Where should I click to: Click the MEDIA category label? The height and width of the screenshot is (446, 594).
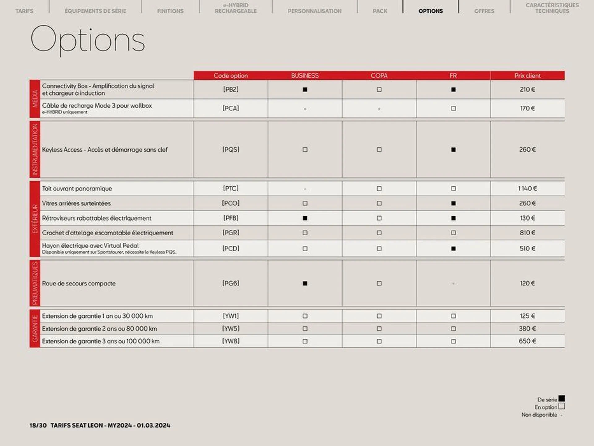(35, 99)
